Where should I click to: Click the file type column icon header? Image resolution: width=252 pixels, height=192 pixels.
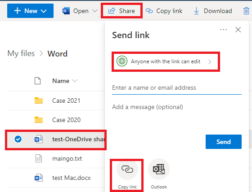tap(38, 81)
